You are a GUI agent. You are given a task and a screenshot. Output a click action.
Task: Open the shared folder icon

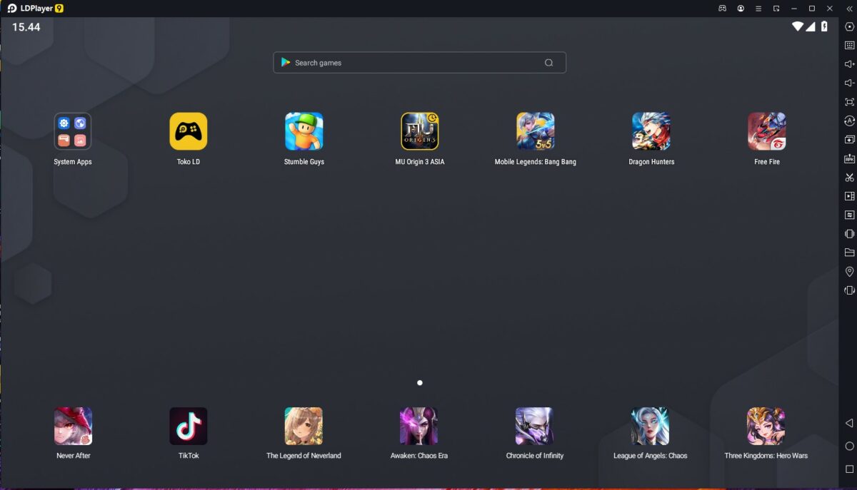point(849,252)
